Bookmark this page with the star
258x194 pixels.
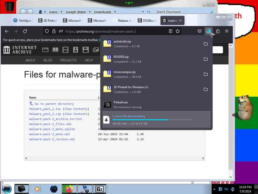(x=178, y=31)
